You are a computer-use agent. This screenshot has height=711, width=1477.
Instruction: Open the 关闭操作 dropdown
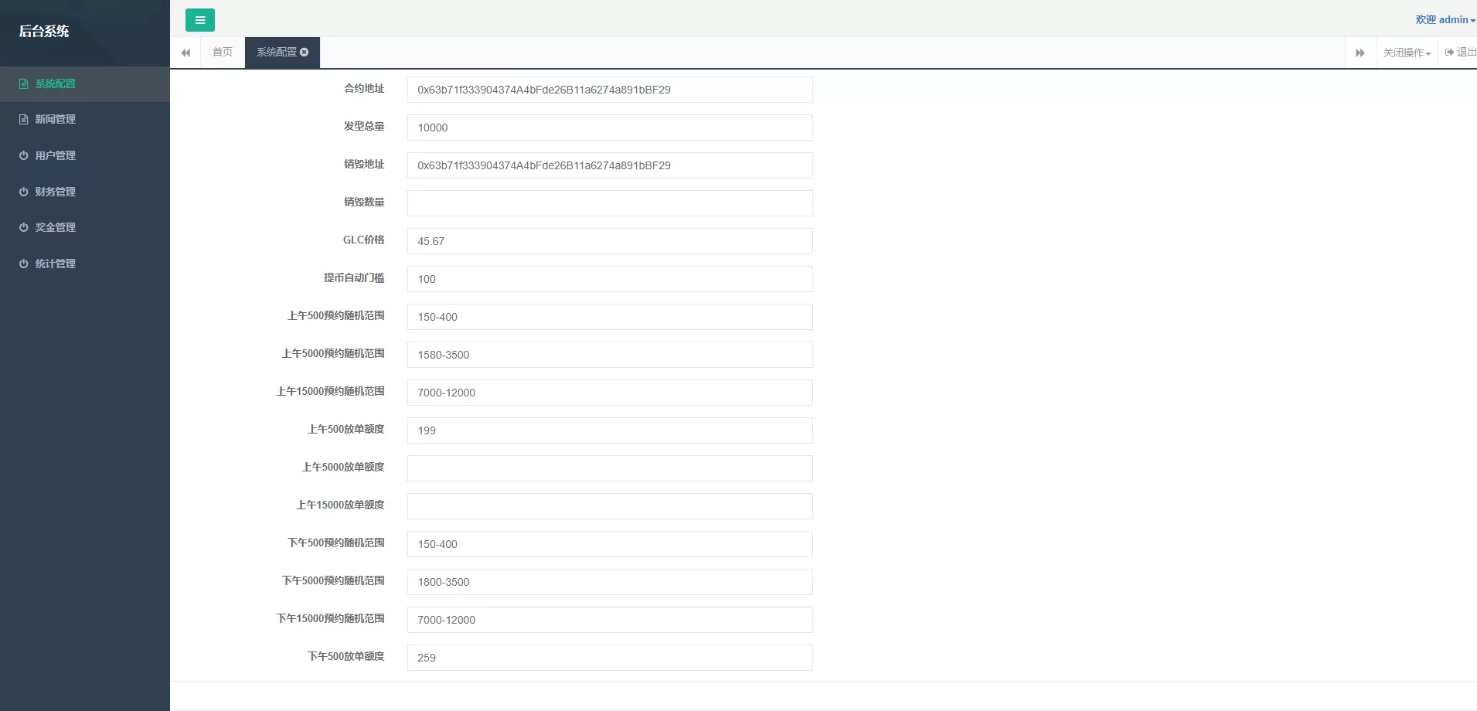(x=1406, y=53)
